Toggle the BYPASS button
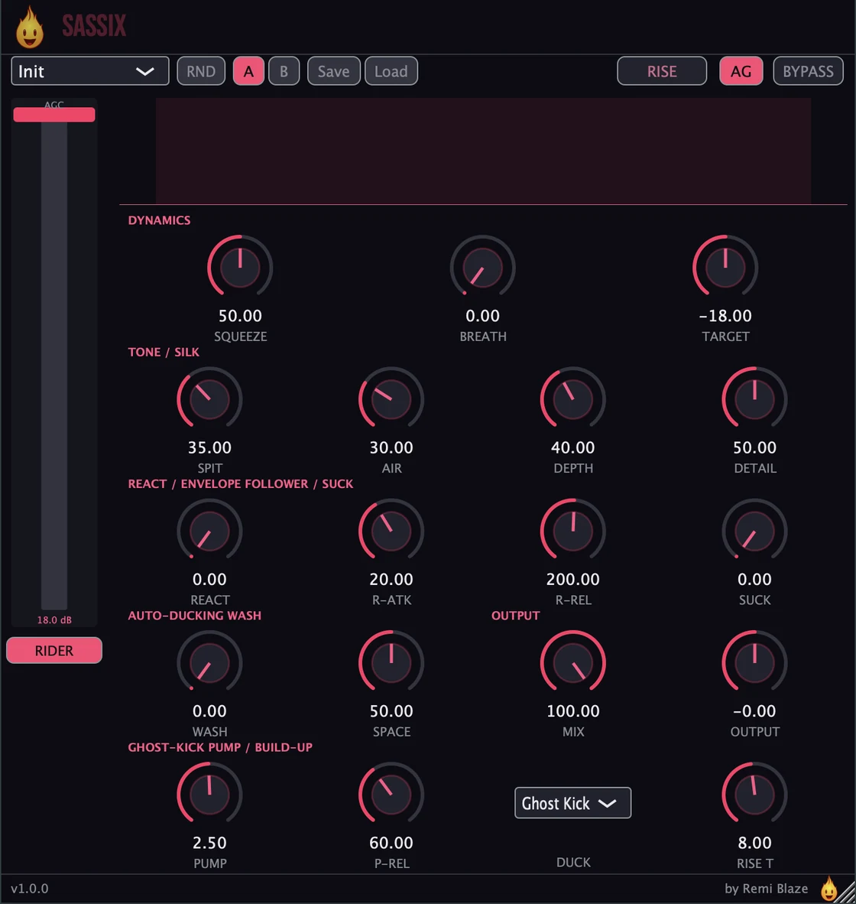 (808, 71)
